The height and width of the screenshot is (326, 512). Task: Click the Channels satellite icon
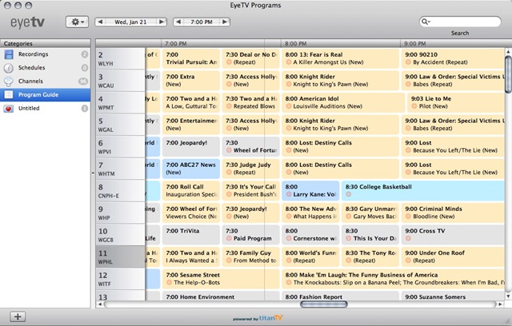click(x=9, y=81)
